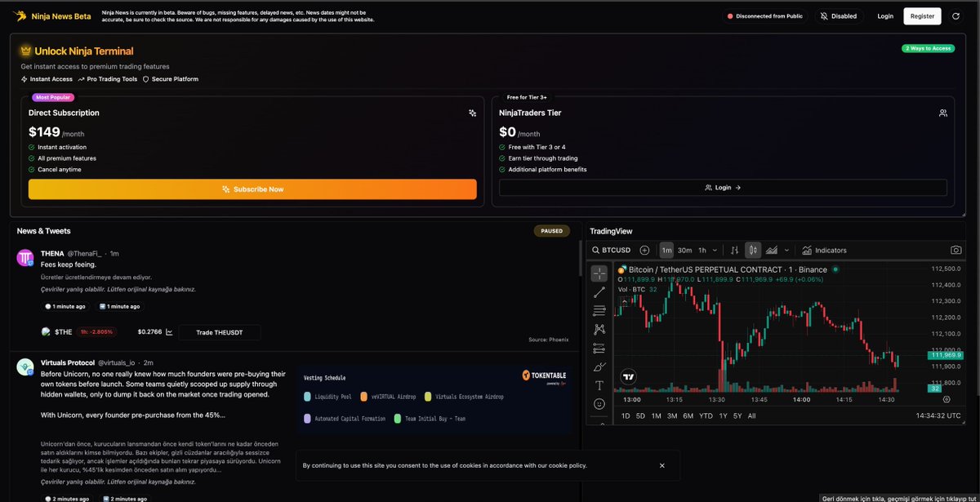Expand more timeframe intervals dropdown
Screen dimensions: 980x502
pyautogui.click(x=715, y=251)
